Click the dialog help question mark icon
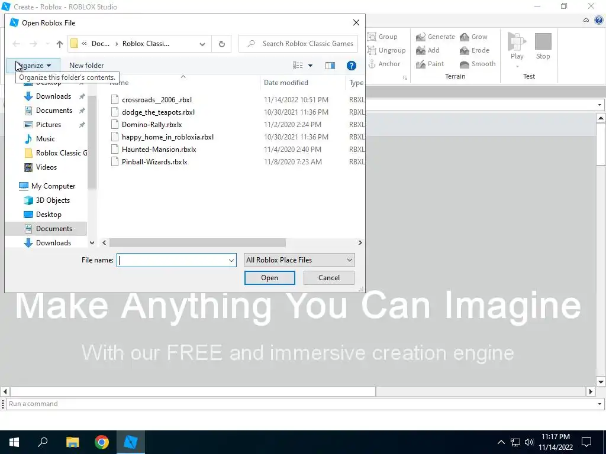 [352, 66]
